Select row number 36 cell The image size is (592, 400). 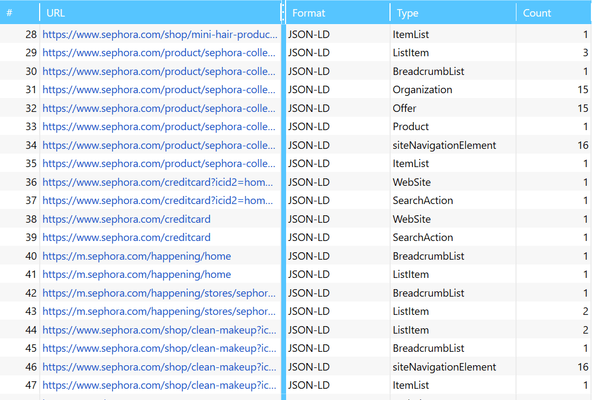(x=20, y=182)
